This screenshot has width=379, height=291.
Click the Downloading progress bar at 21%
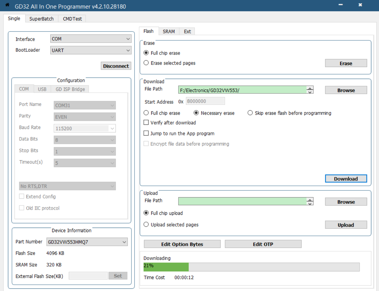(252, 267)
